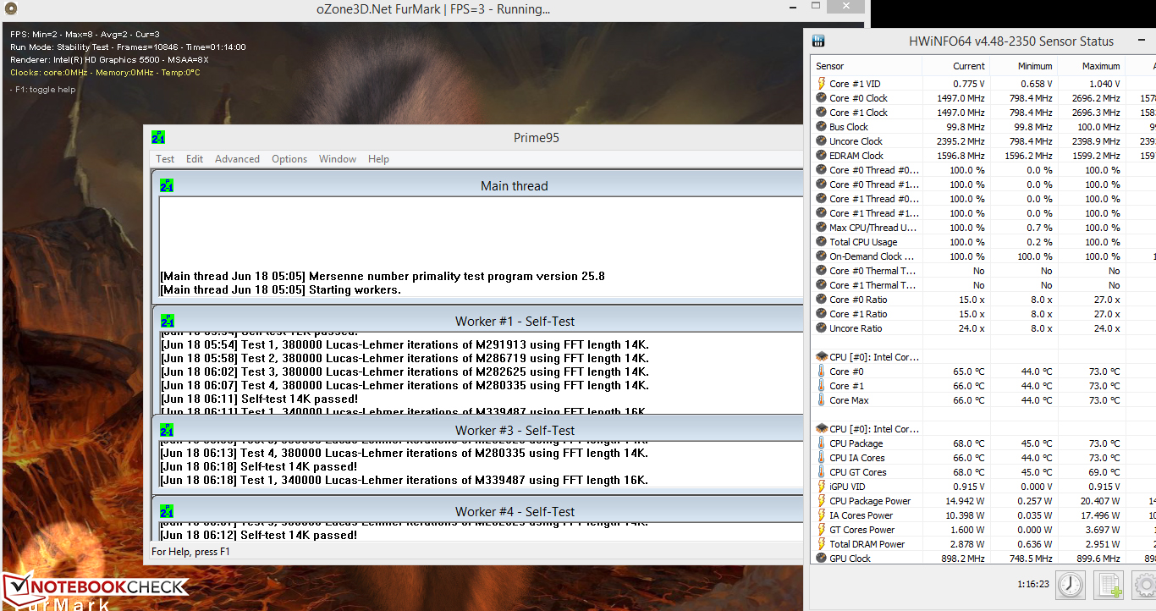Click the gauge icon beside Uncore Ratio
Screen dimensions: 1156x611
(821, 328)
